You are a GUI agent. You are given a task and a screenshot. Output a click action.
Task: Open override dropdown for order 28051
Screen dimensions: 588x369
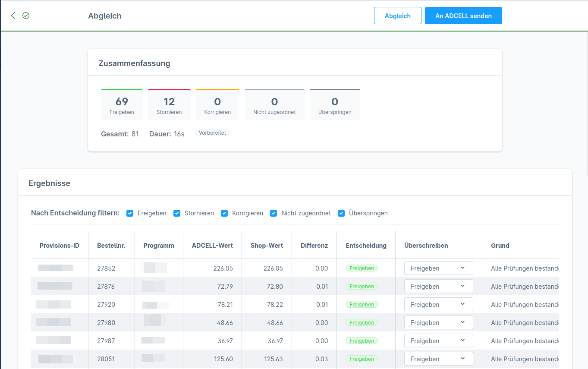(438, 359)
